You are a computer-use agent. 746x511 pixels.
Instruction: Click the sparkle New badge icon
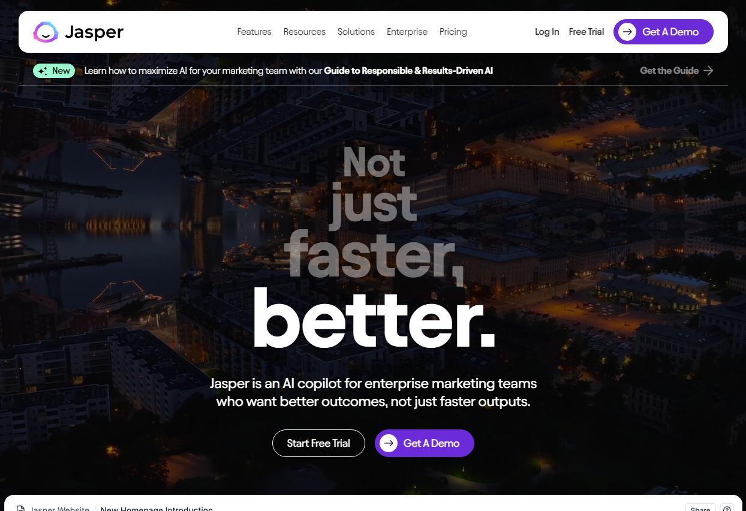(43, 71)
